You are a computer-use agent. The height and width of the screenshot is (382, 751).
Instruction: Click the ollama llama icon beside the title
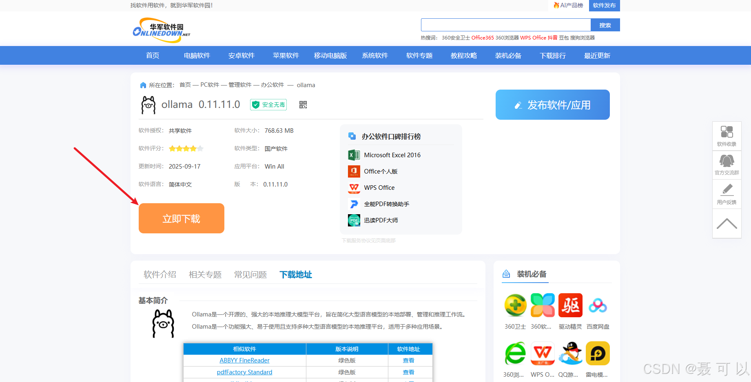pyautogui.click(x=148, y=105)
